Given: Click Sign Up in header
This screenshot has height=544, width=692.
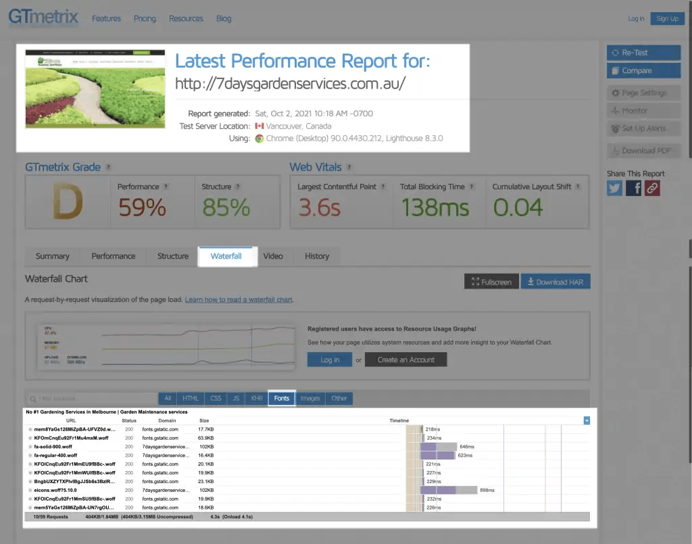Looking at the screenshot, I should (667, 18).
